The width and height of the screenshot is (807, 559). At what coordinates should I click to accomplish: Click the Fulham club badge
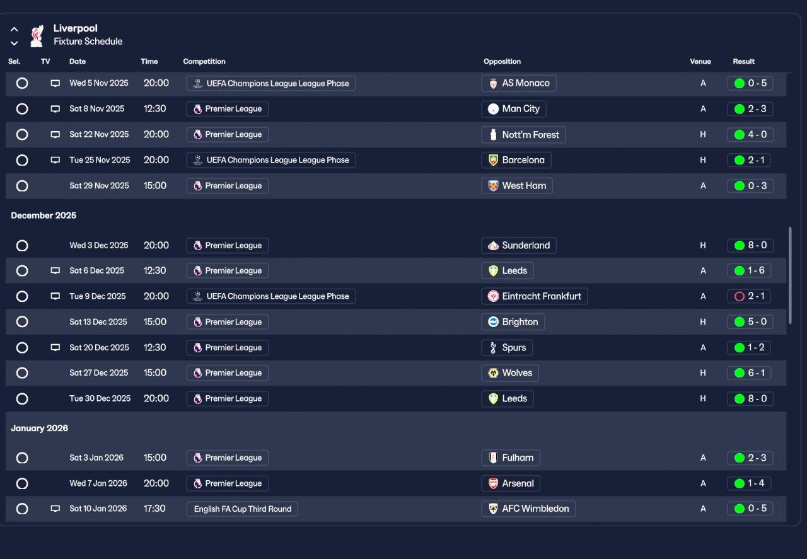(493, 458)
